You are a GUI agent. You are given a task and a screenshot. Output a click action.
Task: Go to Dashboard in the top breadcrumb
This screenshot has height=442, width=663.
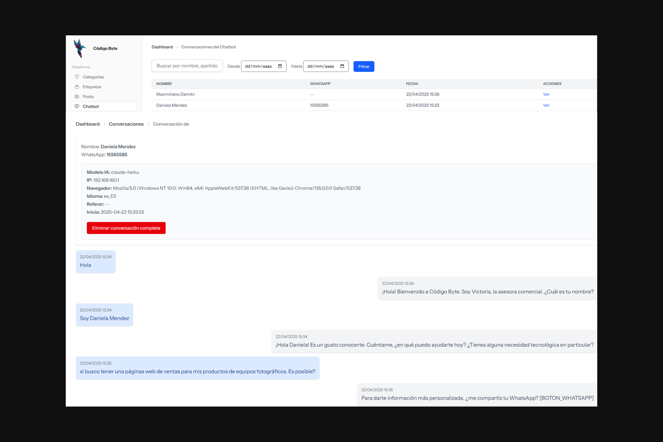click(x=162, y=47)
